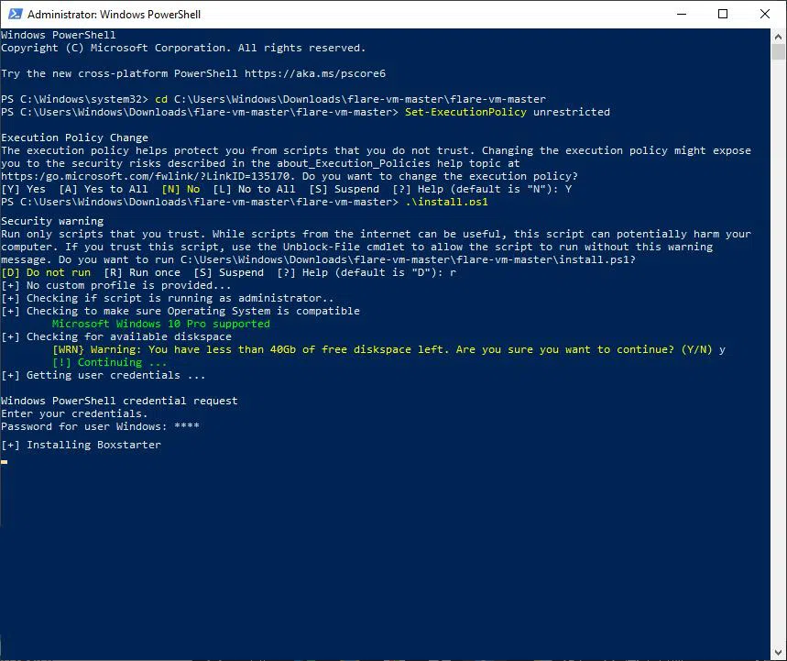Screen dimensions: 787x661
Task: Click the "Enter your credentials." line
Action: (x=74, y=413)
